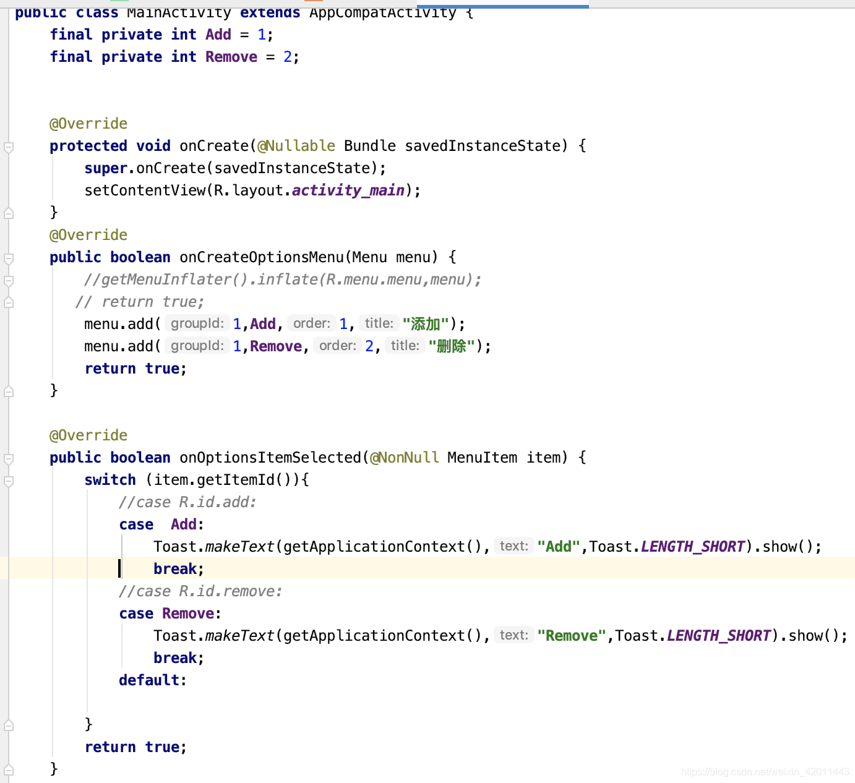
Task: Click the @NonNull annotation before MenuItem
Action: click(405, 458)
